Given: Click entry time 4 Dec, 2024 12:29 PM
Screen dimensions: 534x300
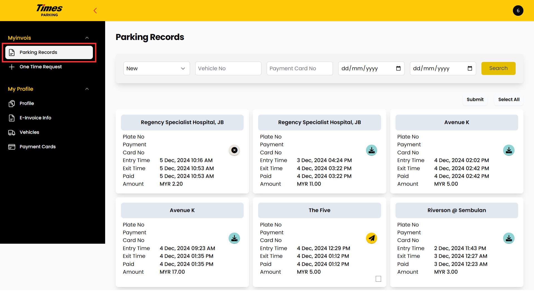Looking at the screenshot, I should [x=323, y=248].
